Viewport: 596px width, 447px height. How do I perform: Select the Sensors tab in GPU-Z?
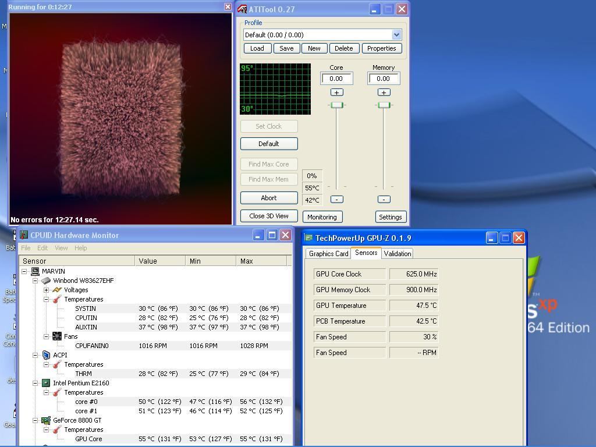point(366,253)
